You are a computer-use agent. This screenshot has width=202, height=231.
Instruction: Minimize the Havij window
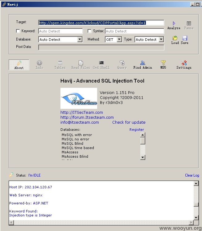(192, 4)
